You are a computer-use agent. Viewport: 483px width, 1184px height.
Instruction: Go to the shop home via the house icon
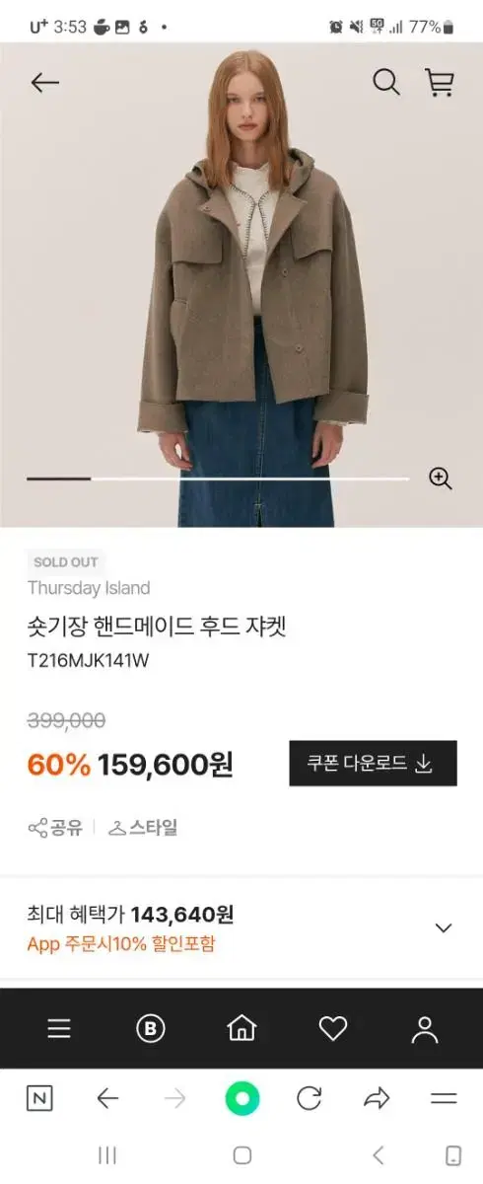click(241, 1029)
